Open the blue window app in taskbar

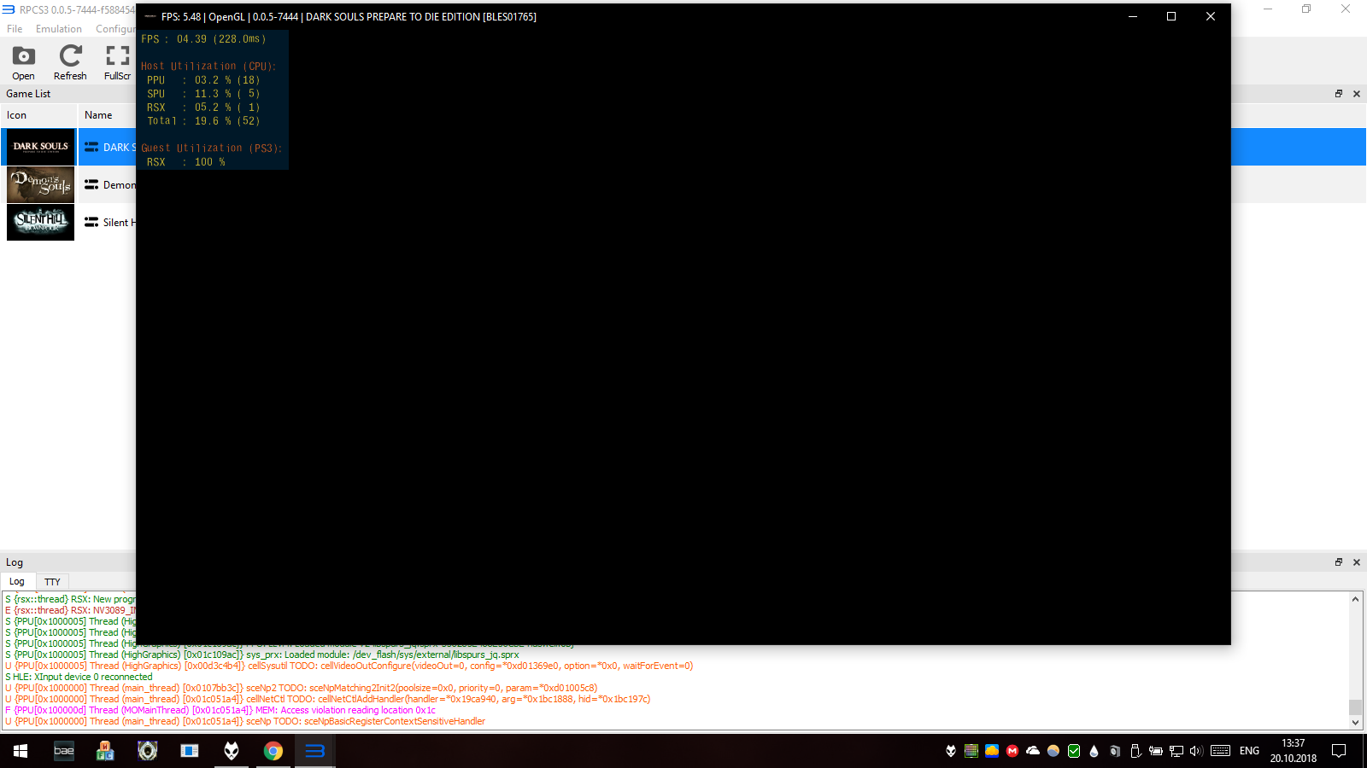pos(190,751)
